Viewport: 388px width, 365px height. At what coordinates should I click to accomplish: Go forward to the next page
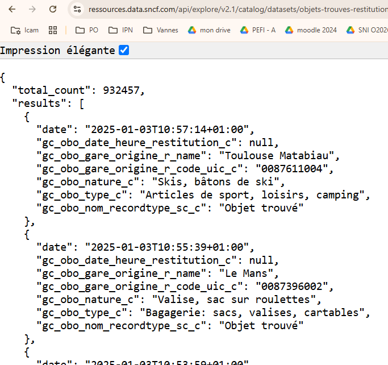tap(32, 10)
